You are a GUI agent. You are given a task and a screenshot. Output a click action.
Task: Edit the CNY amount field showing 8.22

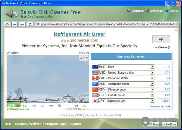pyautogui.click(x=163, y=89)
